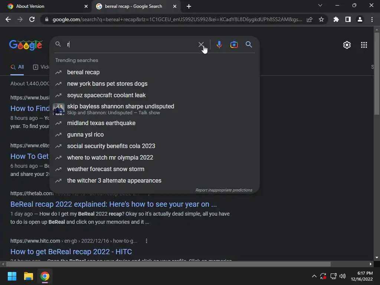Viewport: 380px width, 285px height.
Task: Choose the 'gunna ysl rico' suggestion
Action: pyautogui.click(x=154, y=134)
